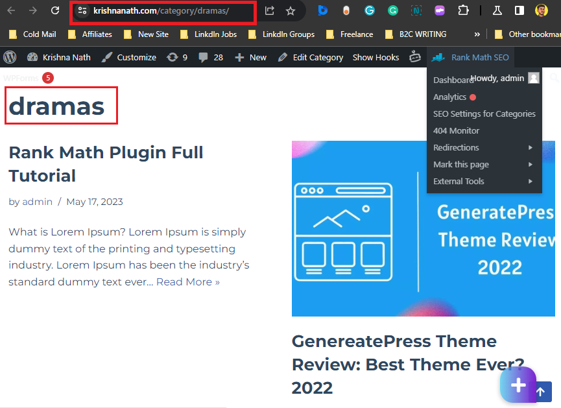The image size is (561, 408).
Task: Open the LinkdIn Groups bookmark folder
Action: (x=281, y=34)
